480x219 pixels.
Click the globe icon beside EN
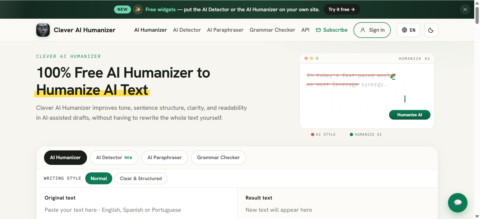pyautogui.click(x=404, y=30)
